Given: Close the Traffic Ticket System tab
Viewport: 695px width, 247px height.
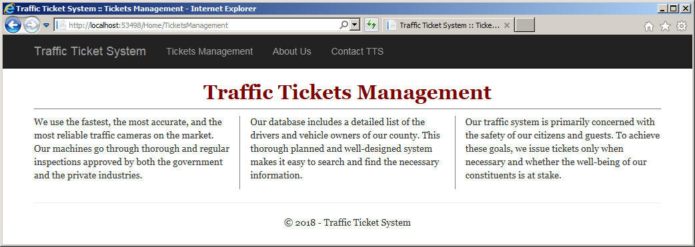Looking at the screenshot, I should (x=507, y=25).
